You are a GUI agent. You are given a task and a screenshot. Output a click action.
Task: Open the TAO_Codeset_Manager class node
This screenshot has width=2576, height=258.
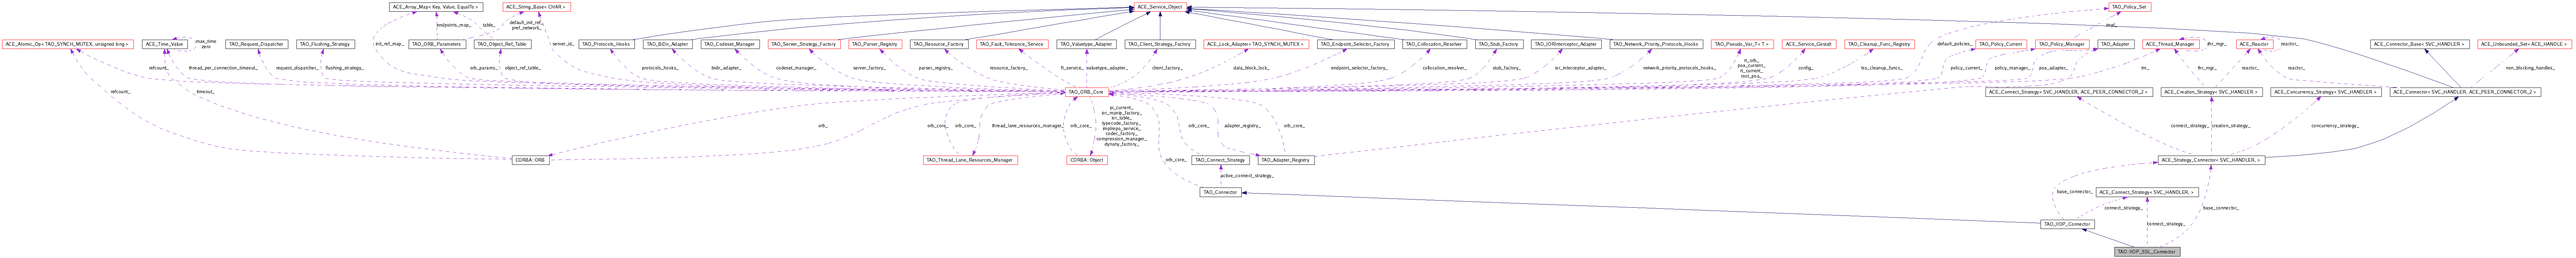coord(730,44)
